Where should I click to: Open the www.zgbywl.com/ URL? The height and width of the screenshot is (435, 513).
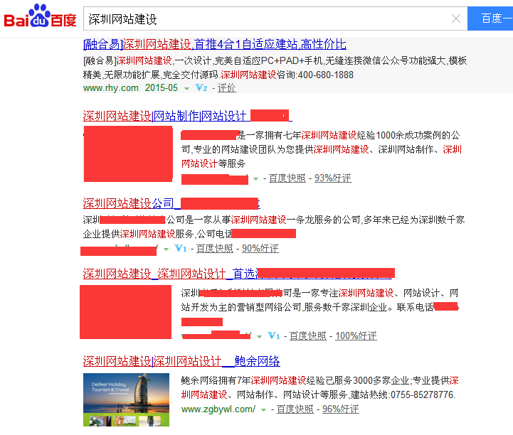coord(218,409)
